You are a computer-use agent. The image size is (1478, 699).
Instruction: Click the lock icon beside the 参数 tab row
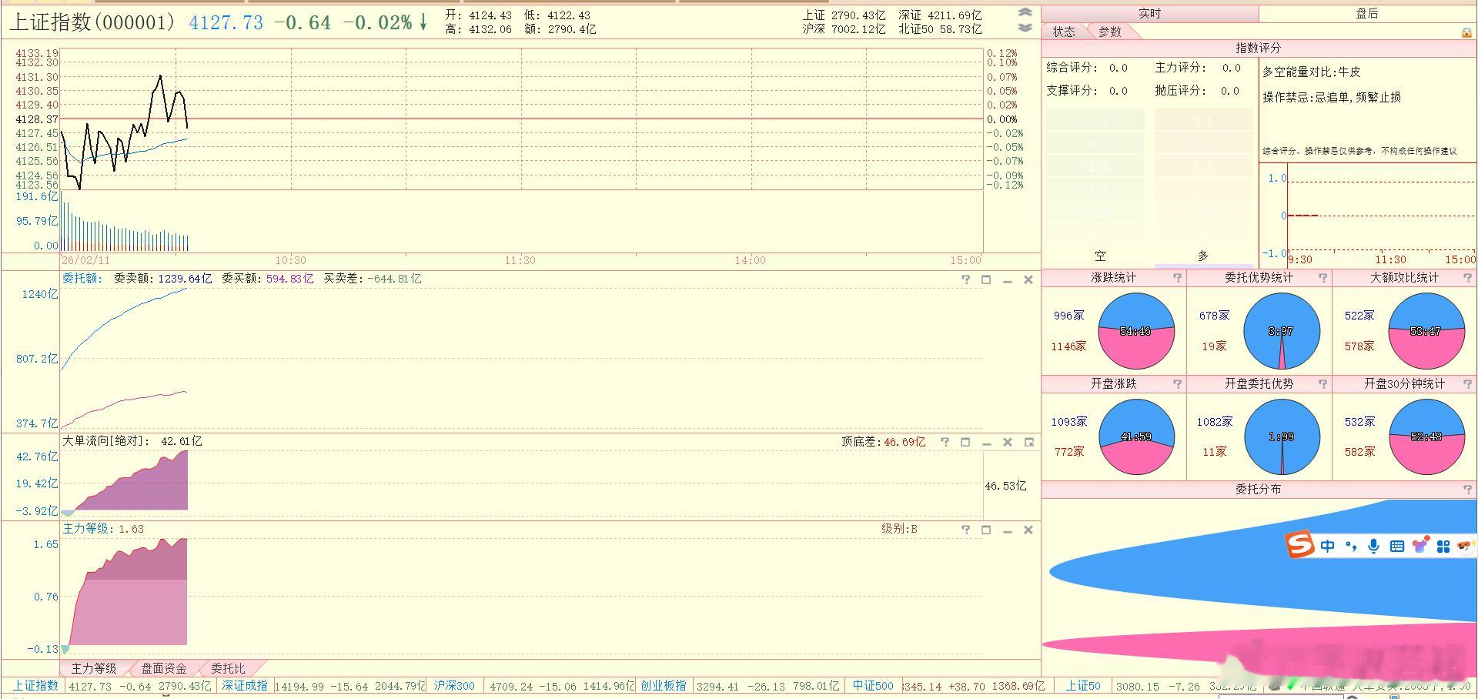[1466, 32]
